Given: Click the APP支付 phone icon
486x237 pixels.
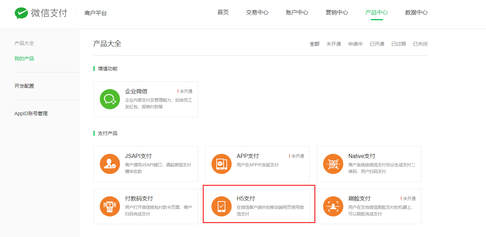Looking at the screenshot, I should (x=222, y=164).
